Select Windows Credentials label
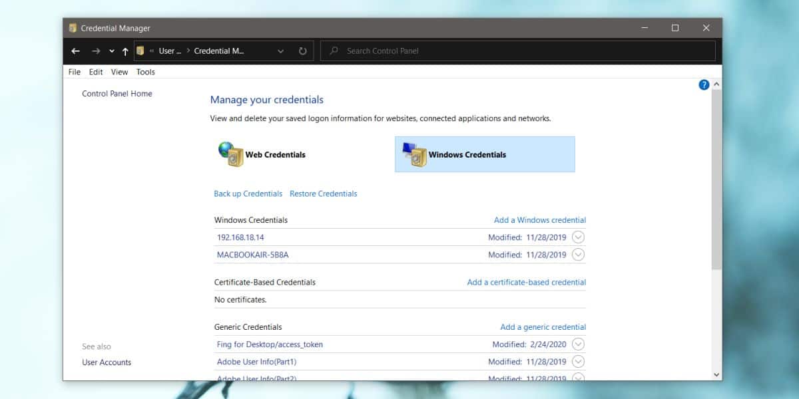This screenshot has width=799, height=399. coord(467,154)
